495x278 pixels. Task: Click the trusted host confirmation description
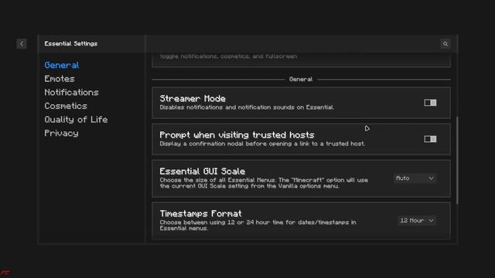(262, 144)
